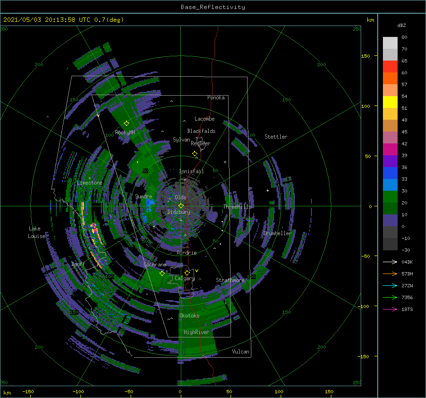Click the magenta 18TS arrow in legend

tap(390, 309)
